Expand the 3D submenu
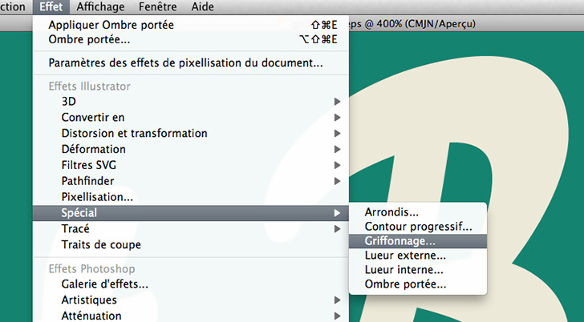584x322 pixels. (x=191, y=102)
